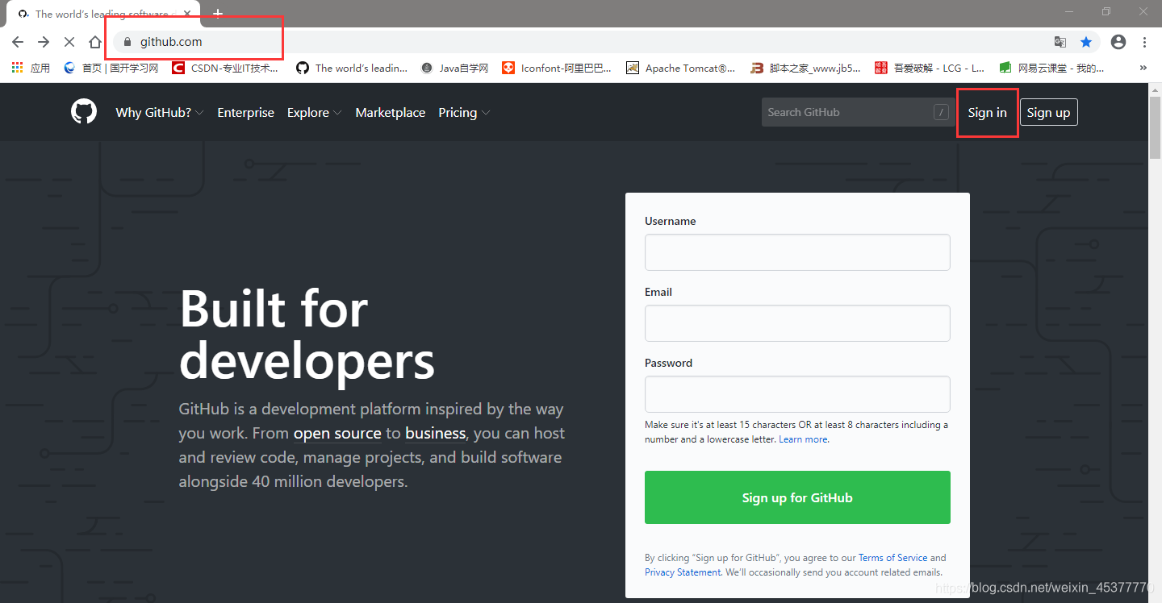Go back with browser back arrow

[18, 42]
